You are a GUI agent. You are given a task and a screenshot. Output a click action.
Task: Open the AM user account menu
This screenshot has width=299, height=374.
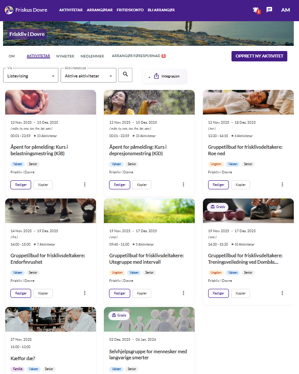tap(286, 10)
